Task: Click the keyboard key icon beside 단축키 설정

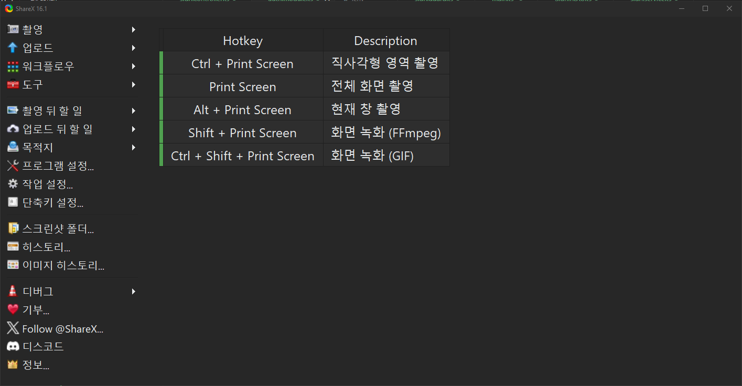Action: 13,202
